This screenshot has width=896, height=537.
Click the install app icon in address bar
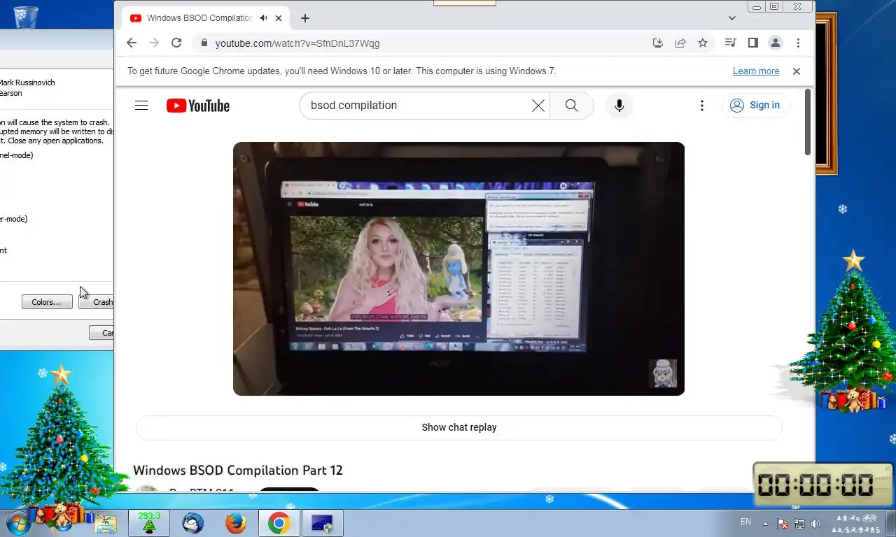point(657,43)
